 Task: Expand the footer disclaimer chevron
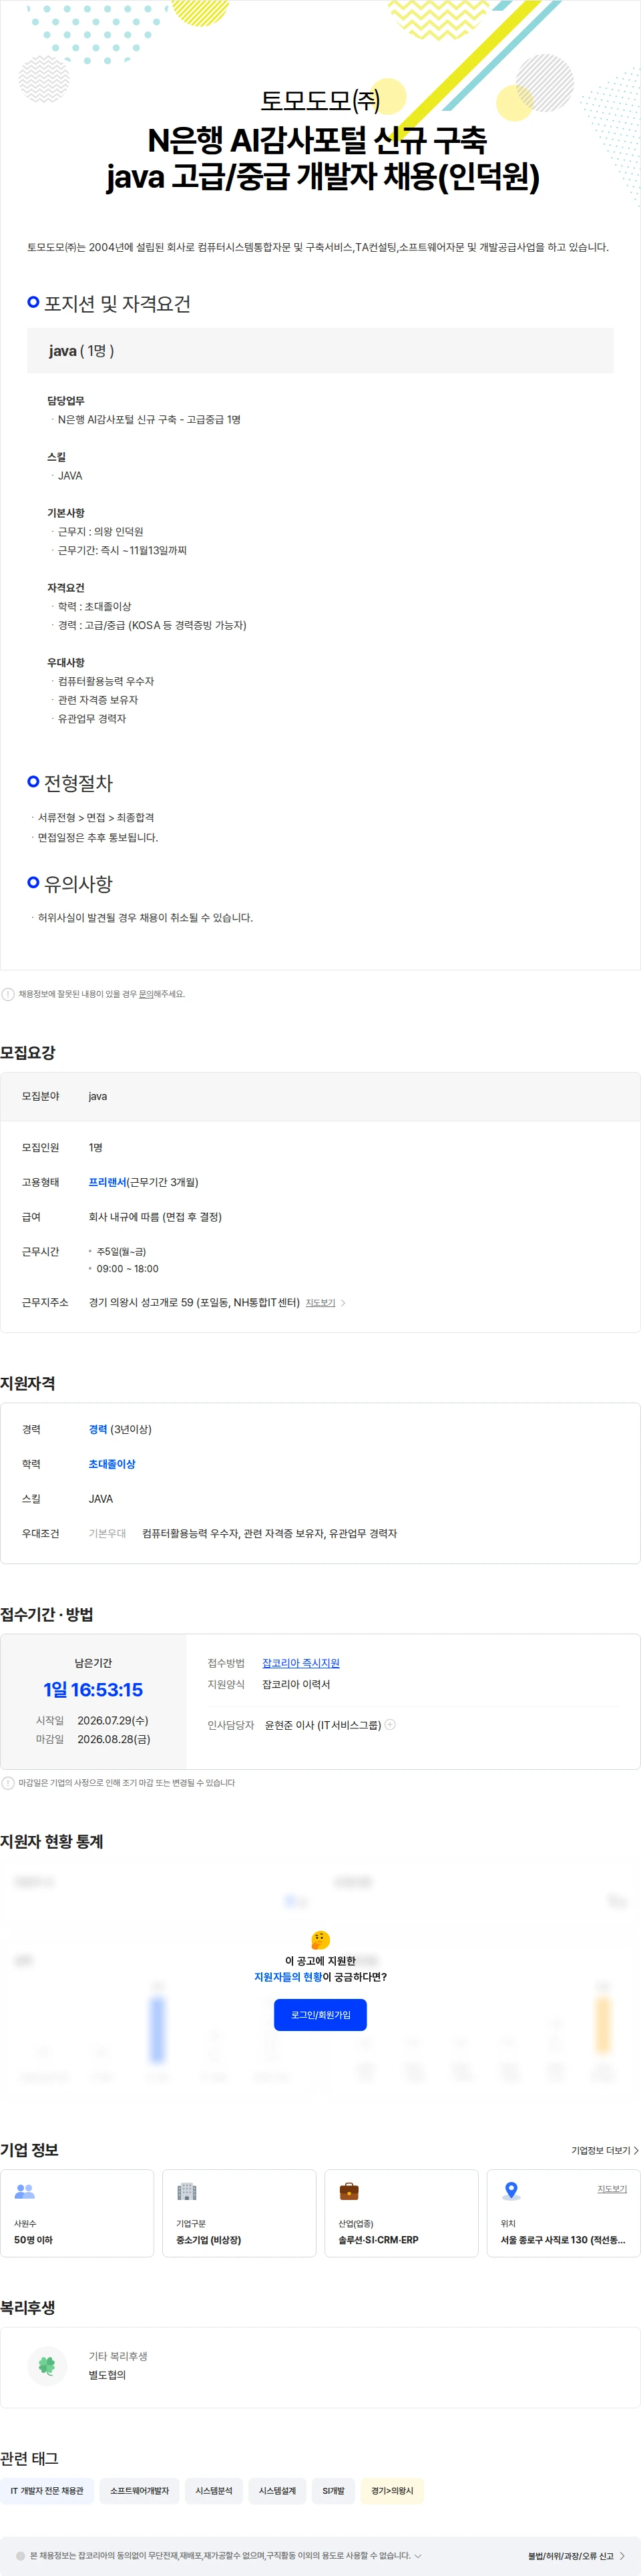[418, 2555]
